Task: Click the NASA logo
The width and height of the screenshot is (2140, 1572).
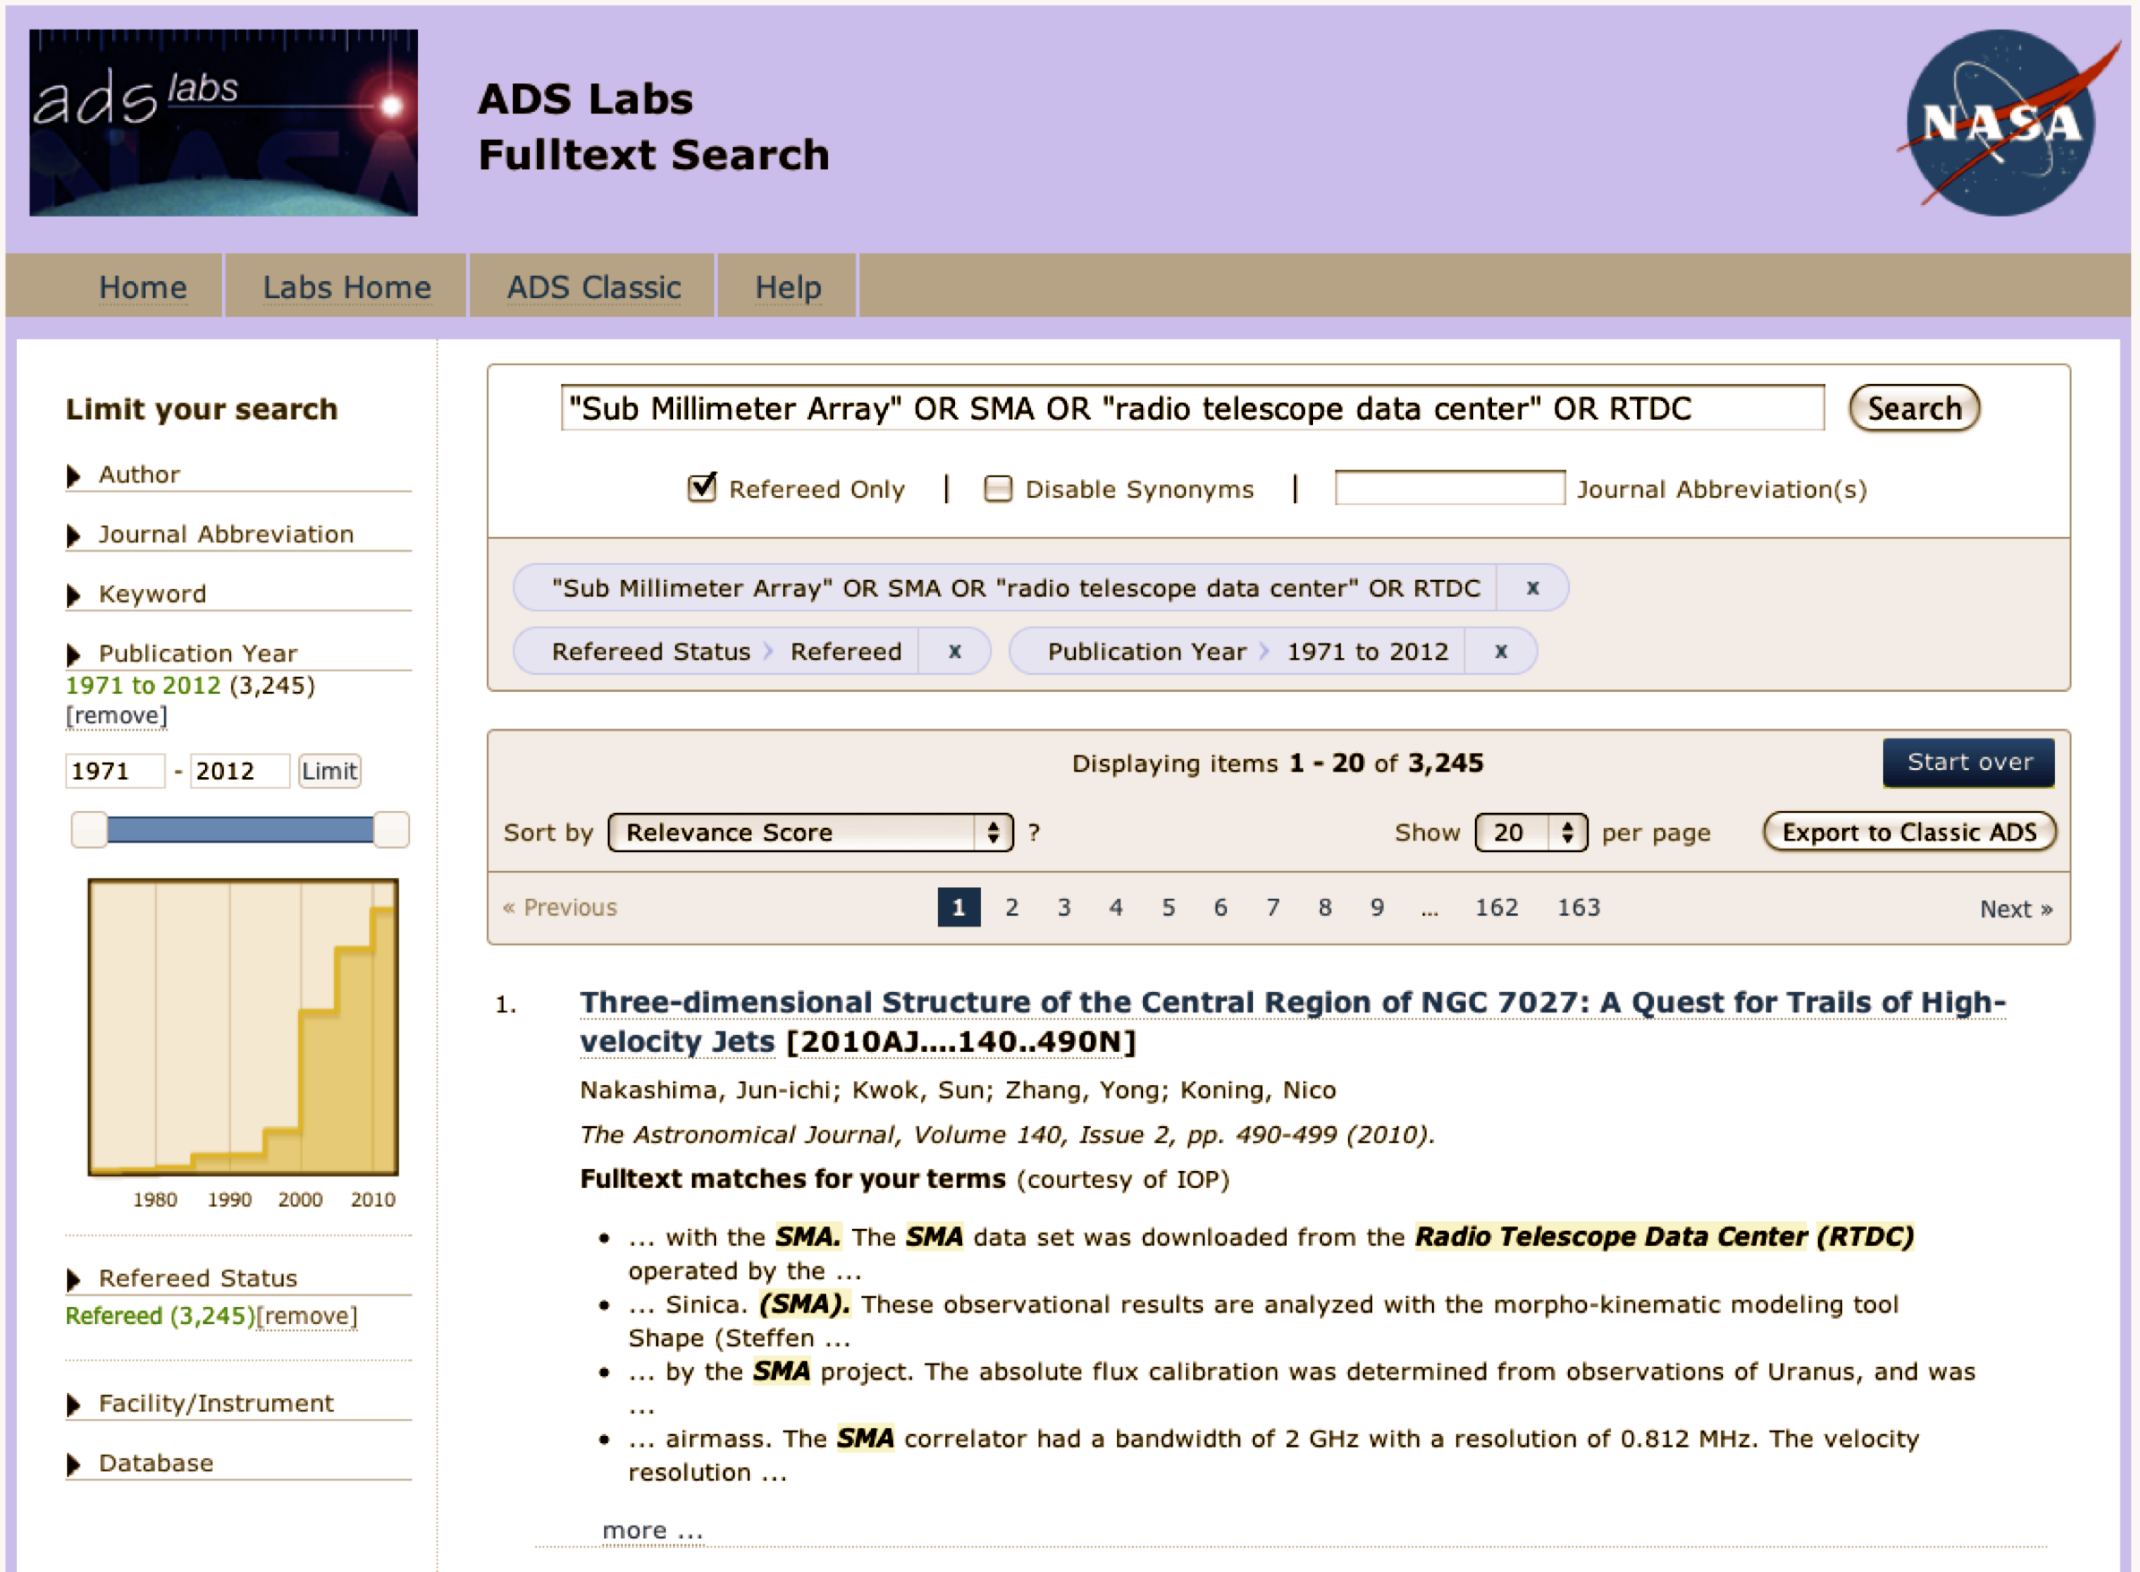Action: (x=2000, y=123)
